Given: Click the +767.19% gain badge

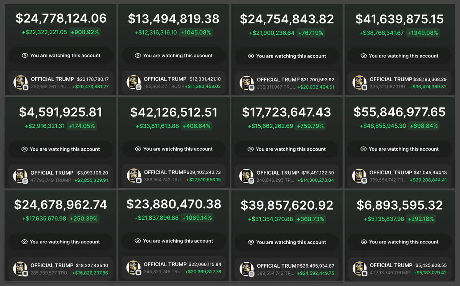Looking at the screenshot, I should tap(310, 33).
